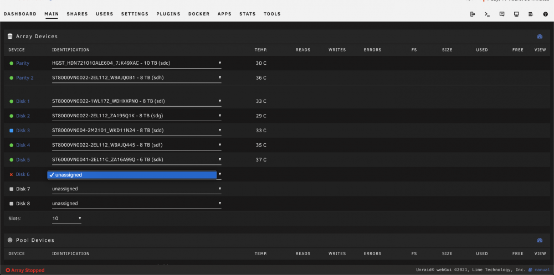Click the Disk 8 label
554x275 pixels.
23,204
